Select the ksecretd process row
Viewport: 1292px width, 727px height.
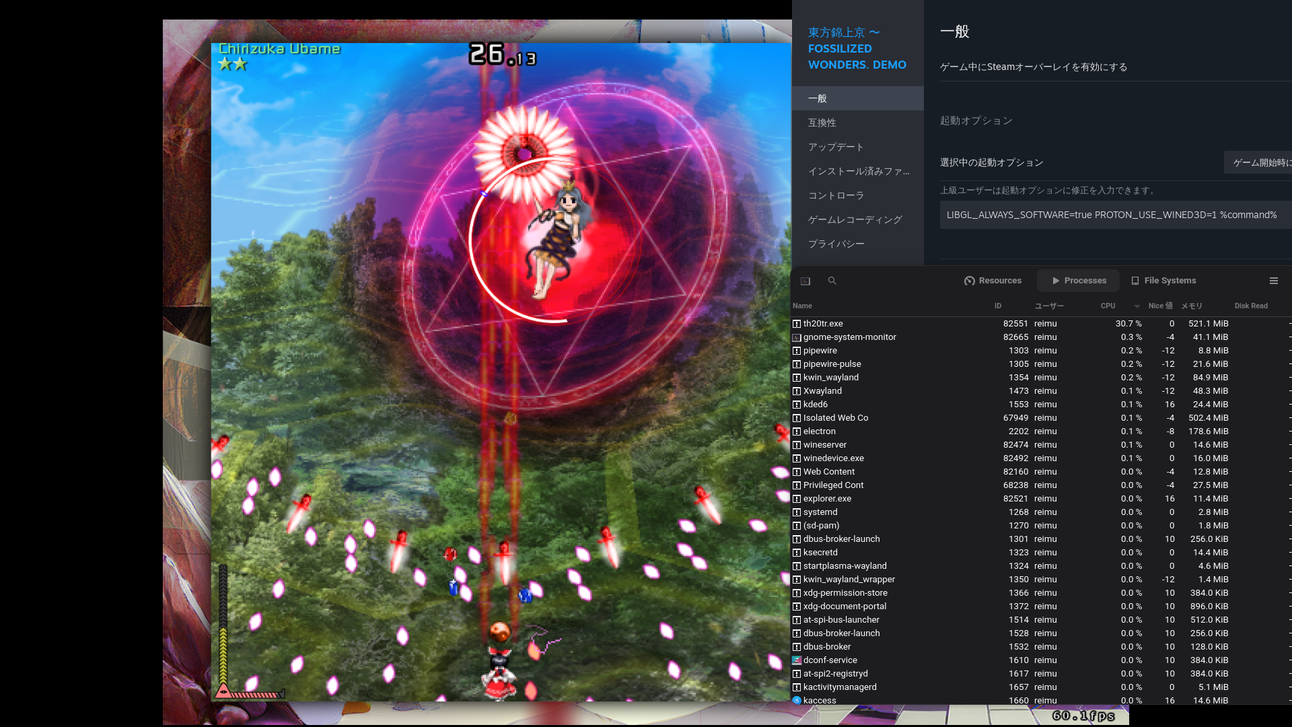(1042, 553)
